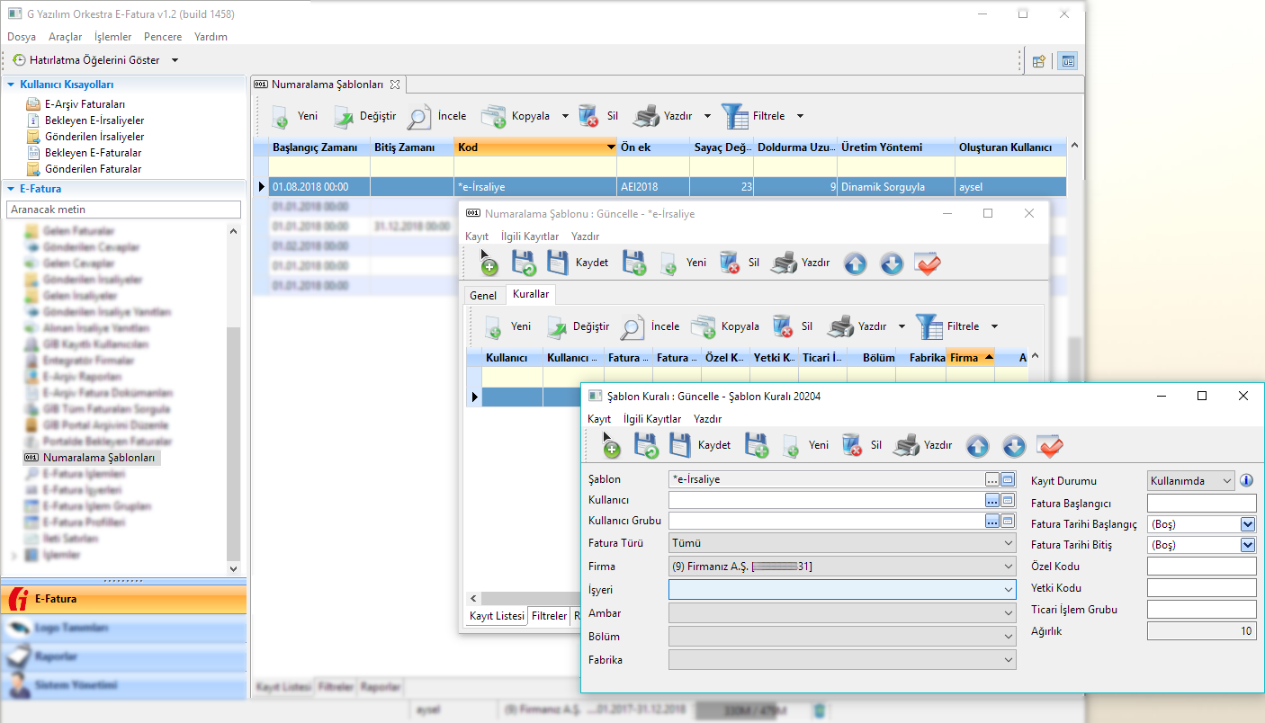The width and height of the screenshot is (1265, 723).
Task: Click the Hatırlatma Öğelerini Göster clock icon
Action: 19,60
